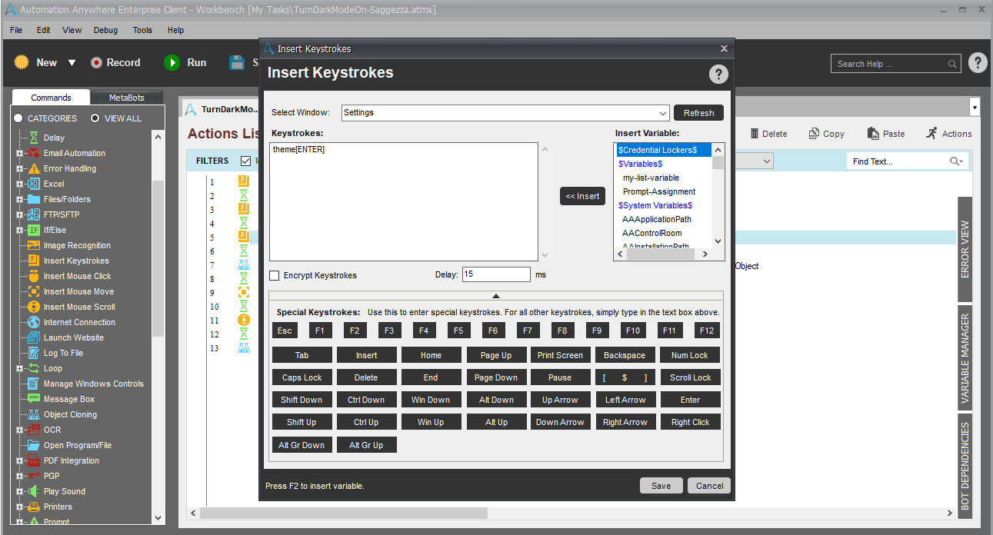Open the Delay command icon
Viewport: 993px width, 535px height.
click(x=34, y=138)
